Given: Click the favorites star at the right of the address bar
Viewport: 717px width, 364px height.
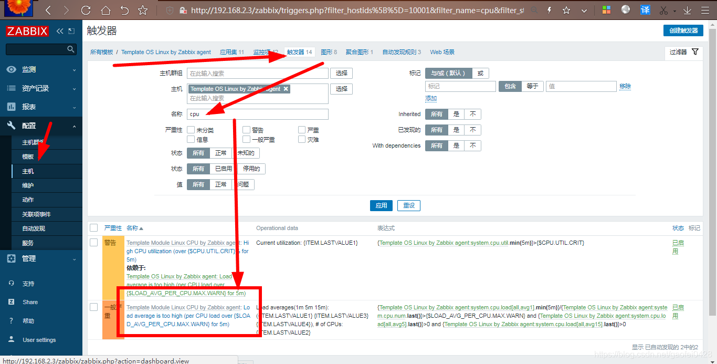Looking at the screenshot, I should coord(566,10).
